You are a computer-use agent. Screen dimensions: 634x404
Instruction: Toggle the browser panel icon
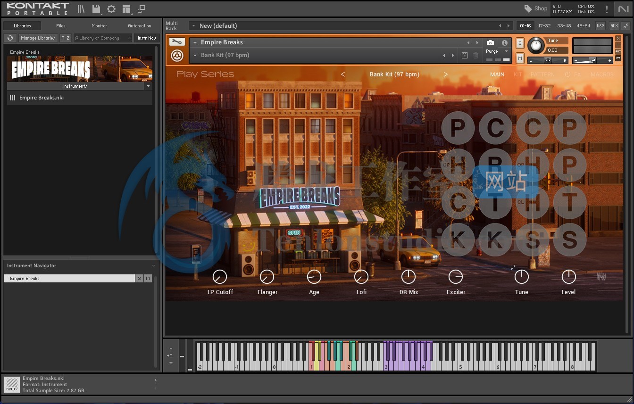click(81, 9)
